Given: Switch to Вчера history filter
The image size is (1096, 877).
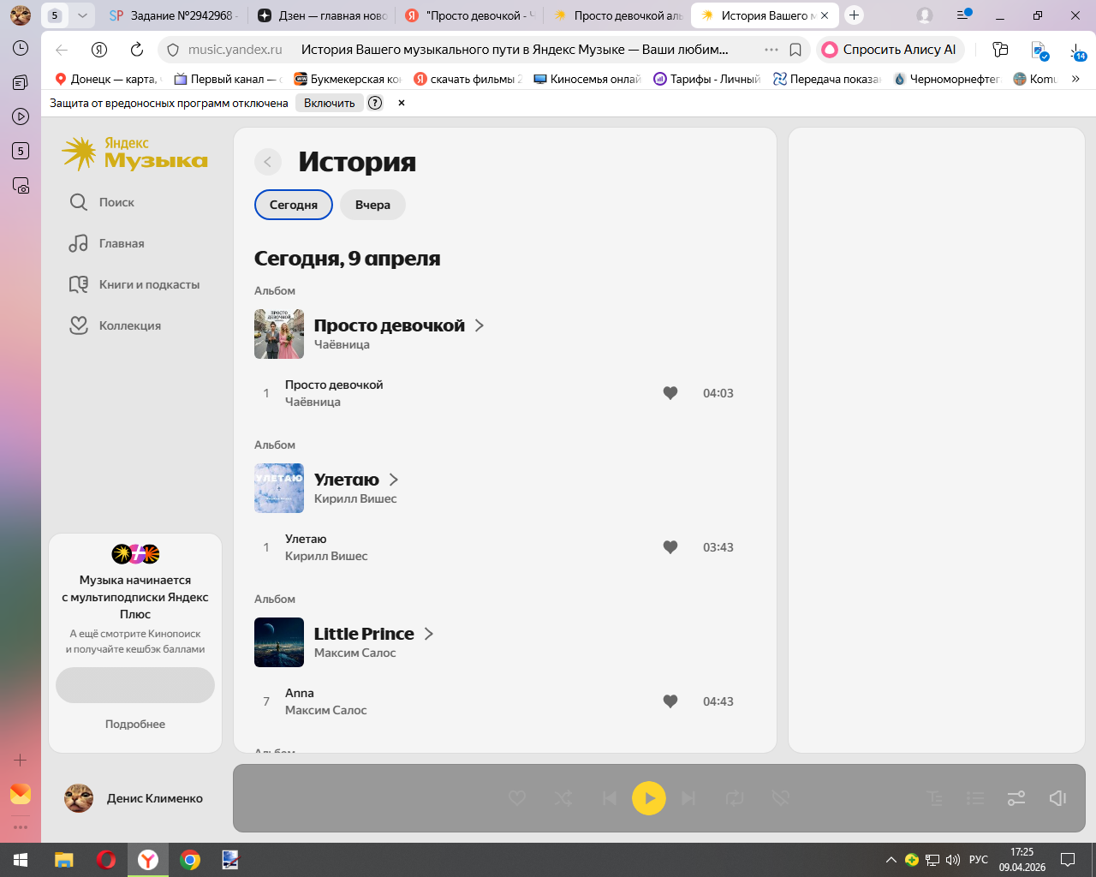Looking at the screenshot, I should (372, 205).
